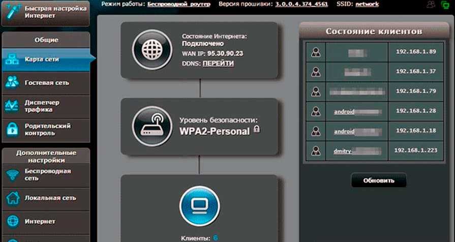This screenshot has height=242, width=455.
Task: Click the Интернет globe sidebar icon
Action: pyautogui.click(x=12, y=221)
